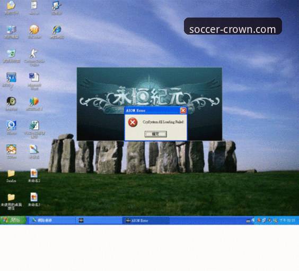Image resolution: width=299 pixels, height=271 pixels.
Task: Expand hidden system tray icons arrow
Action: point(253,221)
